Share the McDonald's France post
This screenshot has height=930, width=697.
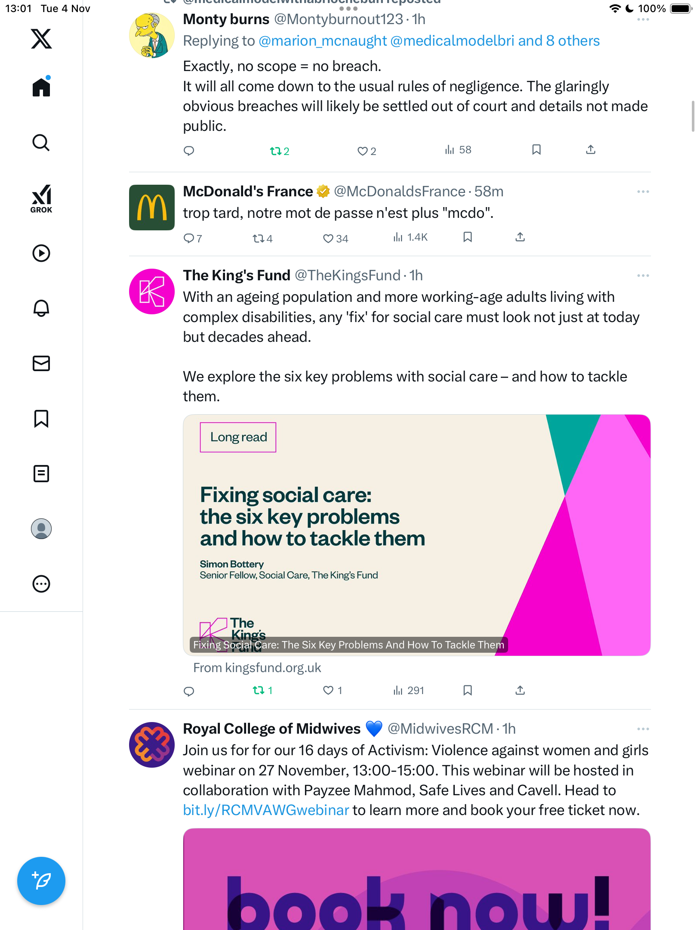pos(520,237)
